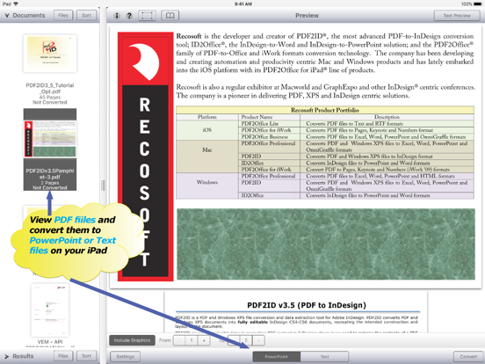485x364 pixels.
Task: Click the green textured image in the preview
Action: coord(326,244)
